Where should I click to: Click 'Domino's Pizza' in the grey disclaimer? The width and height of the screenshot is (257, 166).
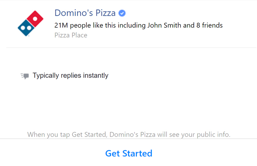(x=133, y=134)
